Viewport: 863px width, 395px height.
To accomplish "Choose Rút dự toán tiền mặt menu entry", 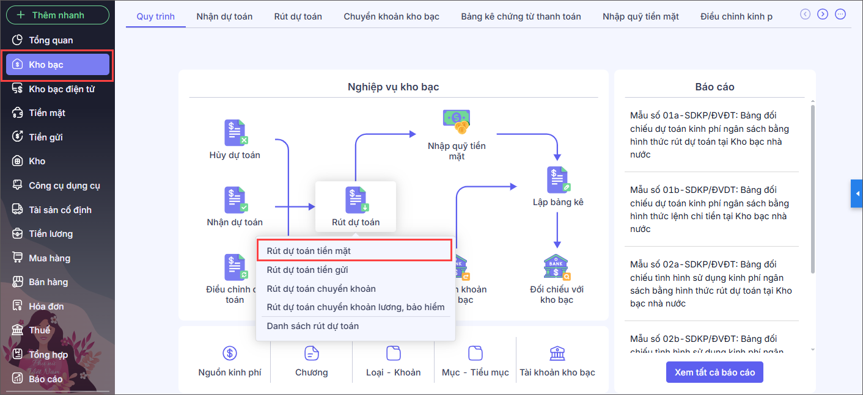I will 354,251.
